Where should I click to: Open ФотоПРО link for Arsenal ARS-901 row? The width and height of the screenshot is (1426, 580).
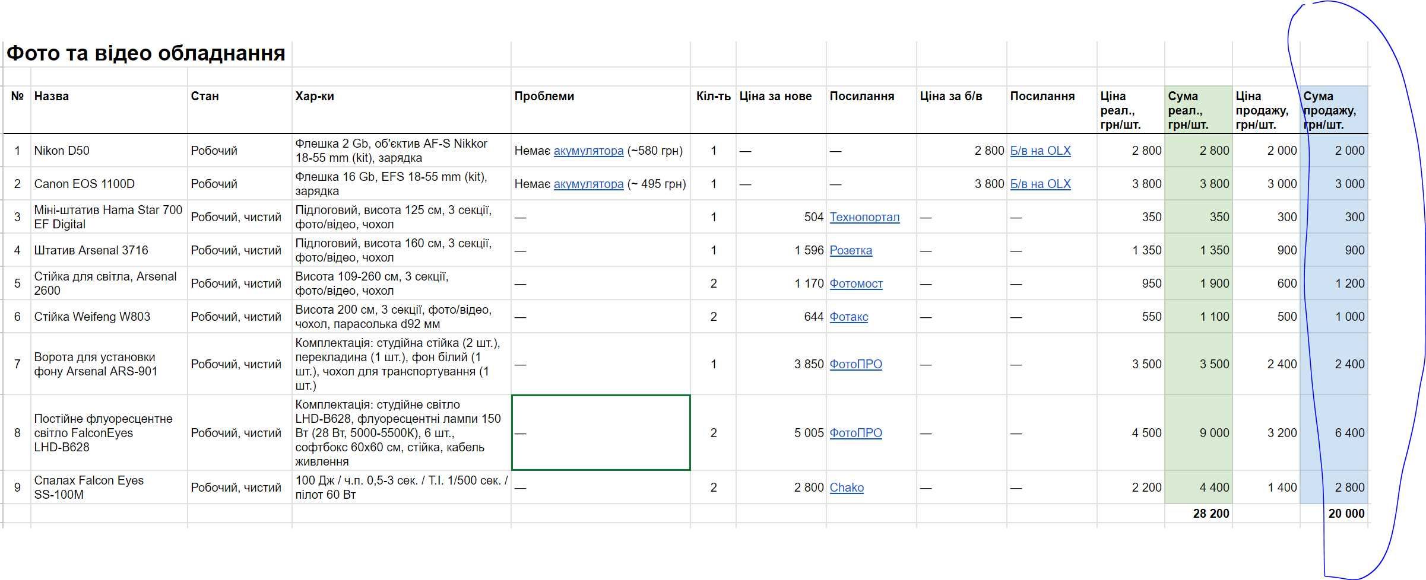click(855, 364)
